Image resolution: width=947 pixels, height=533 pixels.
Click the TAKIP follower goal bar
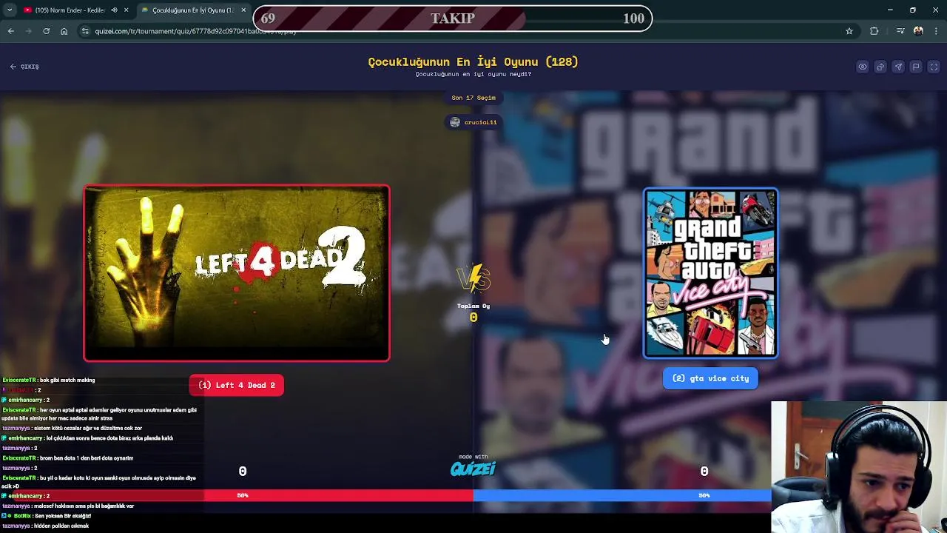pyautogui.click(x=453, y=19)
